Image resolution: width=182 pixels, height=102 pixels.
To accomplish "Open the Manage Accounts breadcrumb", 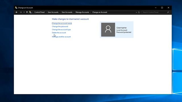I will 82,12.
